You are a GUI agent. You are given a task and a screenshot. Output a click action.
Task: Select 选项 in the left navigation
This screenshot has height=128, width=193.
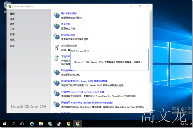pyautogui.click(x=12, y=46)
